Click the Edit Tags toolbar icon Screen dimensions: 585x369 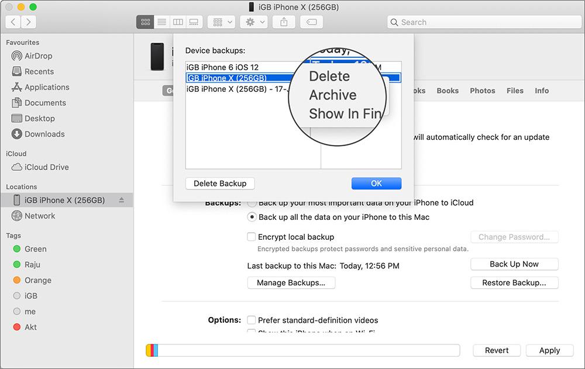coord(312,22)
